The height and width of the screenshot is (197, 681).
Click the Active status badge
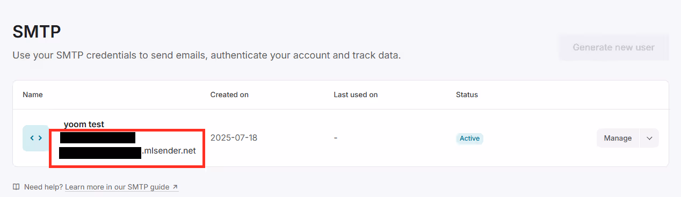coord(469,138)
